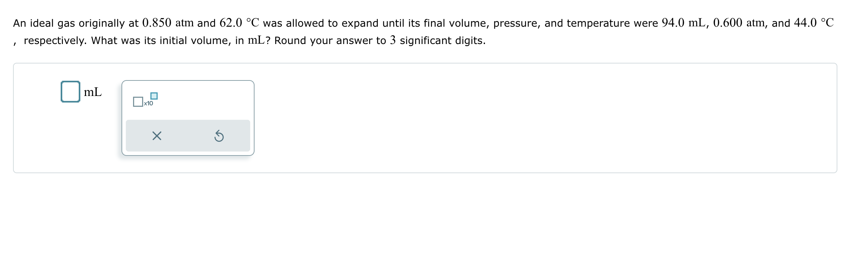
Task: Click the X clear-entry icon
Action: 156,136
